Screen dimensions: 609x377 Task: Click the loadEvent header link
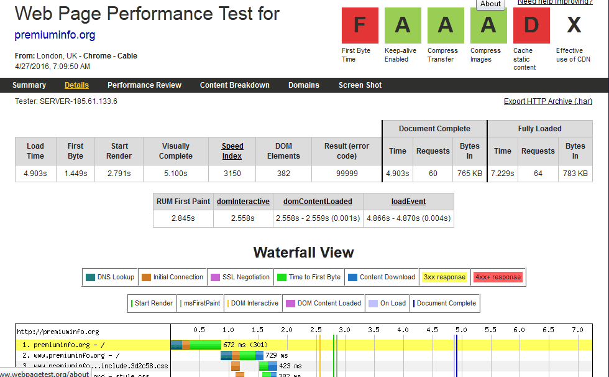tap(409, 202)
